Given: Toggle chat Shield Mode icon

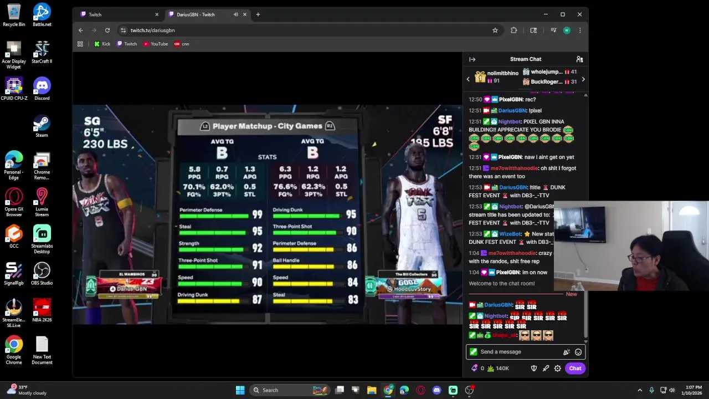Looking at the screenshot, I should [x=534, y=369].
